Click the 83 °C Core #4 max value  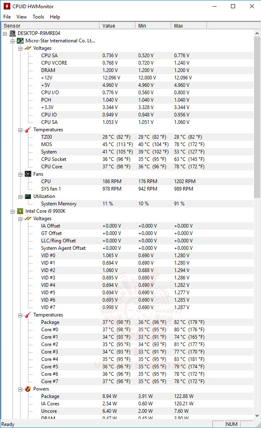click(x=189, y=359)
